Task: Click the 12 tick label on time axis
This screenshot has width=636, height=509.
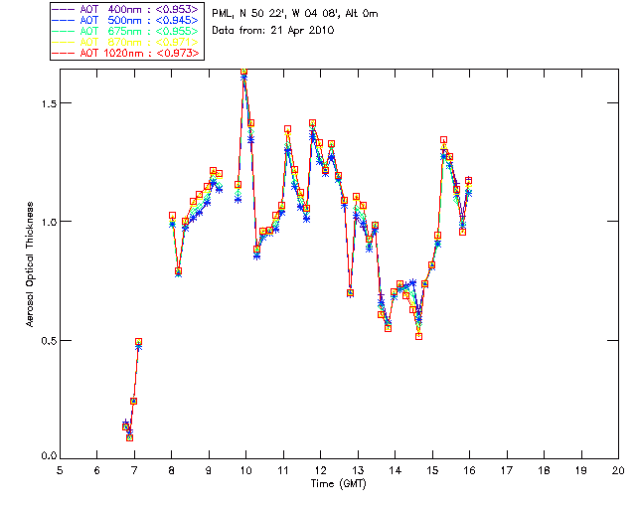Action: point(320,470)
